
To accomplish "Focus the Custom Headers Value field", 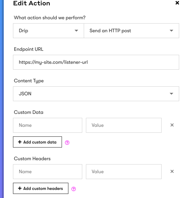I will click(124, 172).
